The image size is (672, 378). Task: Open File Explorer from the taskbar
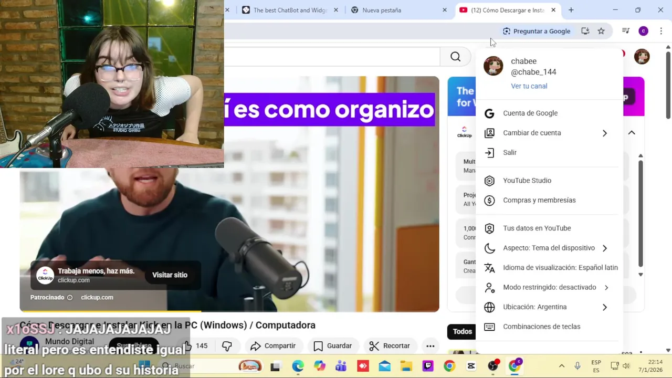point(406,366)
